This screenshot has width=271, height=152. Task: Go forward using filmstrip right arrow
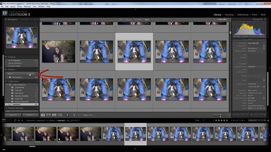[x=22, y=120]
